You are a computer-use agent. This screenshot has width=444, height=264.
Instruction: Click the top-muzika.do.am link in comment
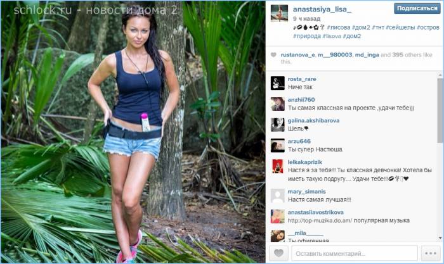tap(320, 220)
